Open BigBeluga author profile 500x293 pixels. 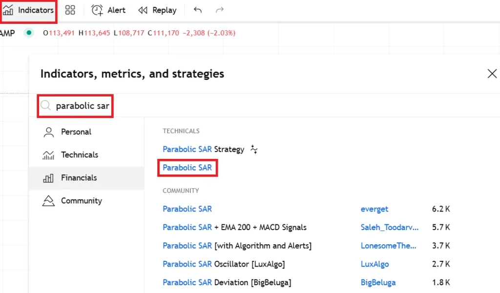point(378,283)
